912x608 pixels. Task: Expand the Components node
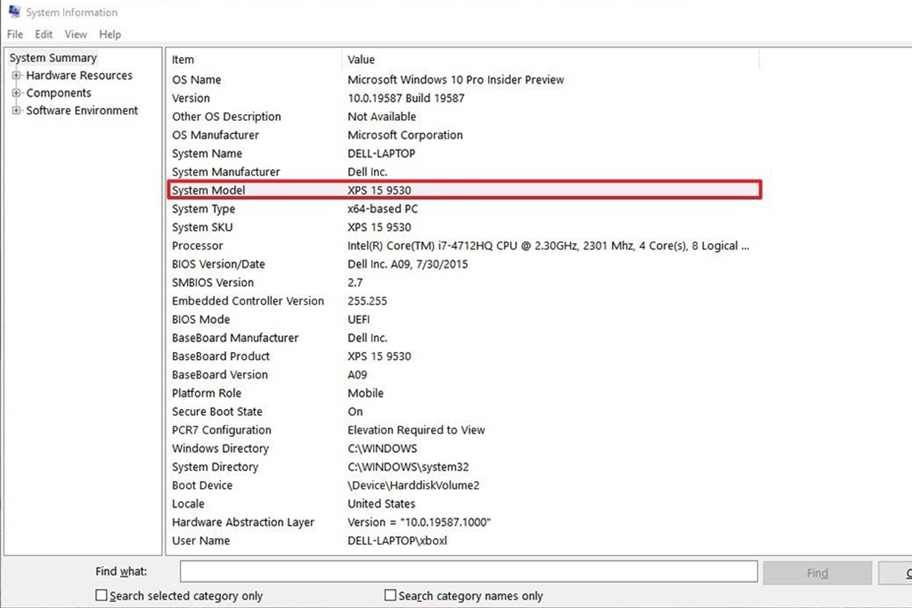(x=17, y=93)
